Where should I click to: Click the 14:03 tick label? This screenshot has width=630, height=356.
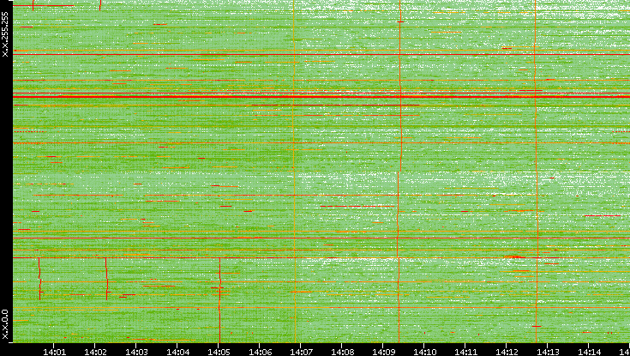pos(137,350)
